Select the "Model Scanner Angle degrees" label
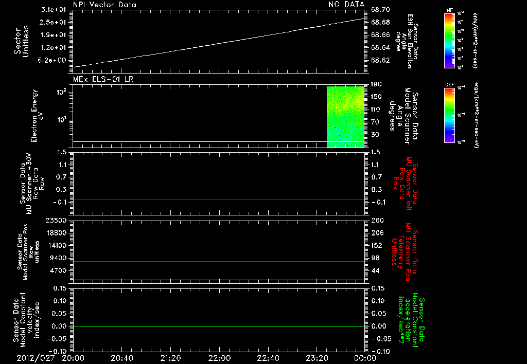527x364 pixels. (403, 116)
